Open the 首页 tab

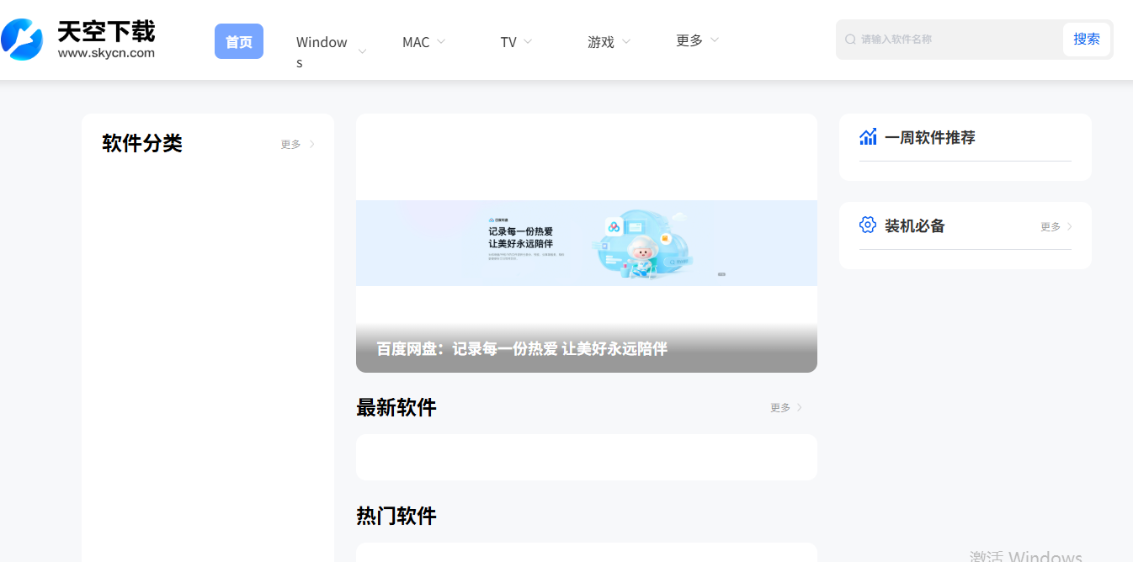click(x=239, y=41)
